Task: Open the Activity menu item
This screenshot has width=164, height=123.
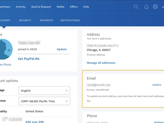Action: point(21,7)
